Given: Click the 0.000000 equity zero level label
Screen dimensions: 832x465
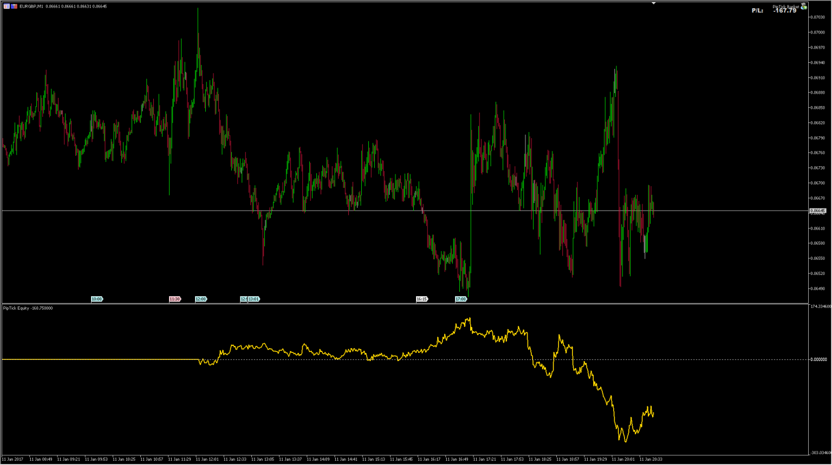Looking at the screenshot, I should (x=819, y=359).
